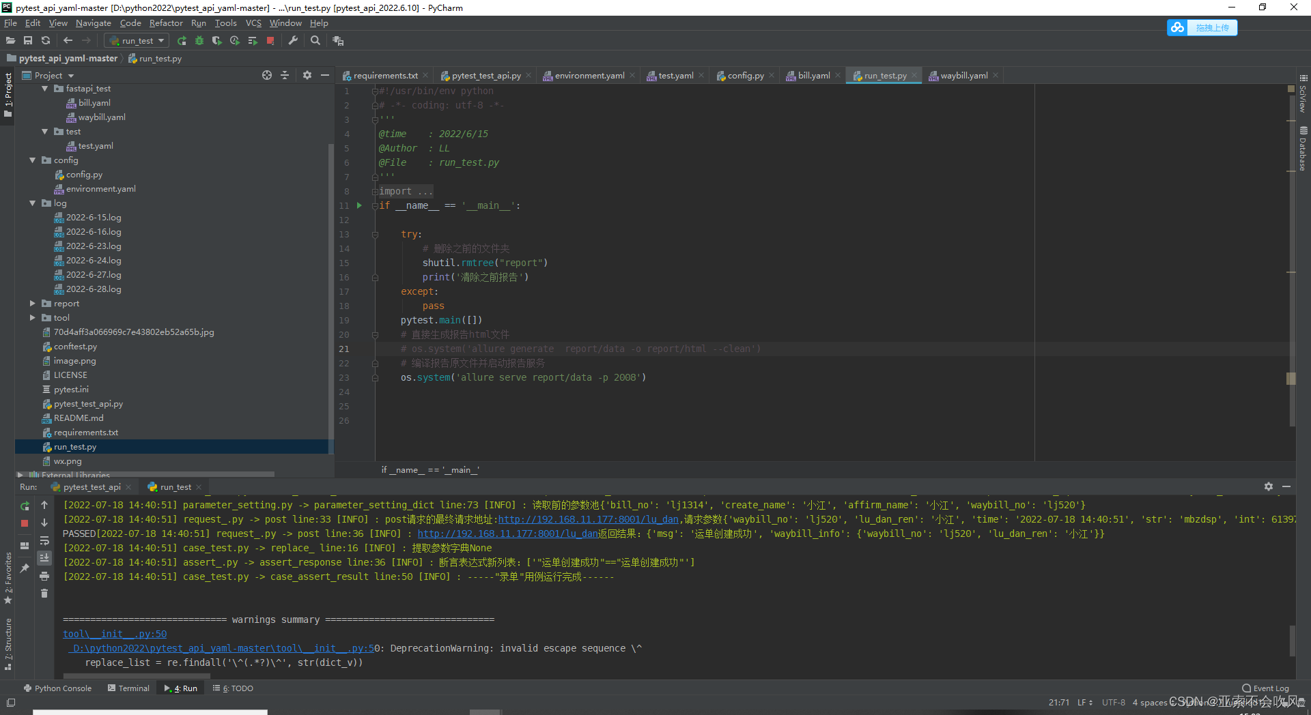Click the Concurrency diagram run icon

253,41
